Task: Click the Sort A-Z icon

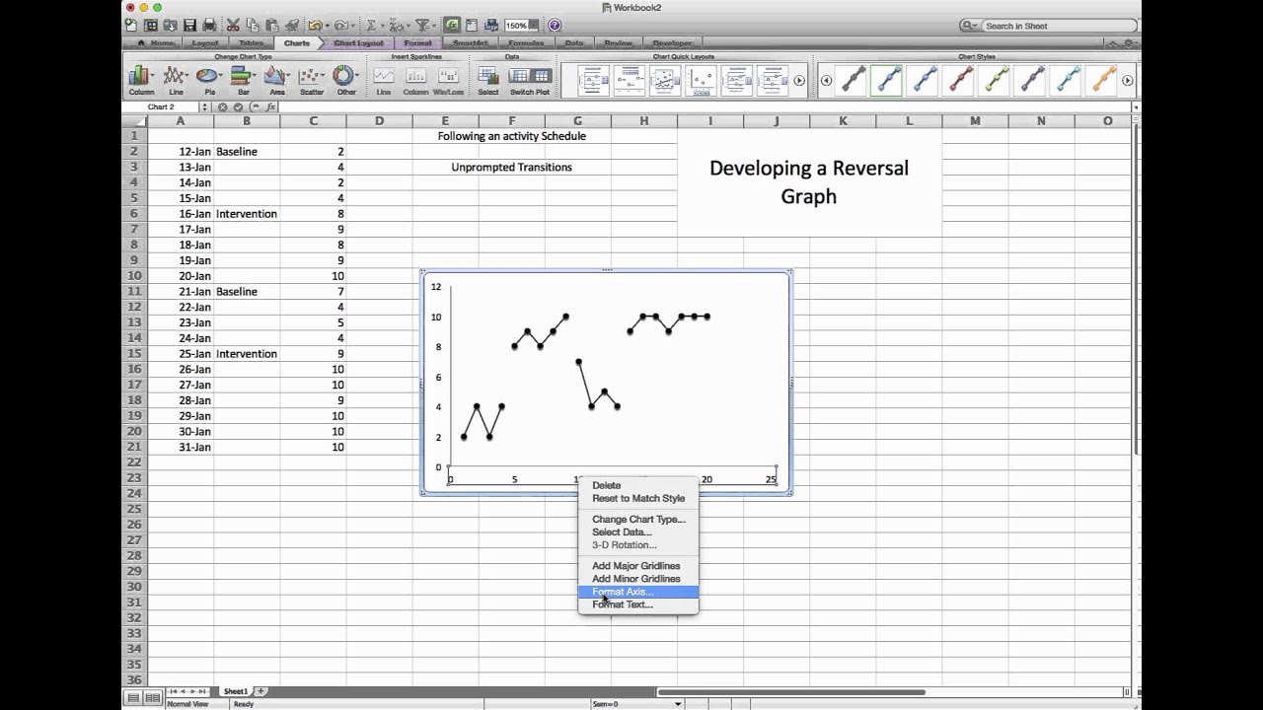Action: (x=399, y=26)
